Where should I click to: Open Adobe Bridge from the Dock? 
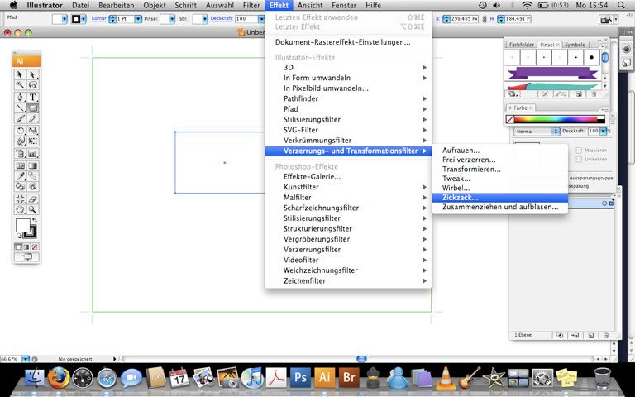tap(349, 377)
